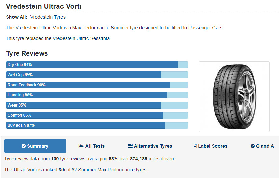This screenshot has height=178, width=279.
Task: Click the Wet Grip 85% rating bar
Action: (97, 75)
